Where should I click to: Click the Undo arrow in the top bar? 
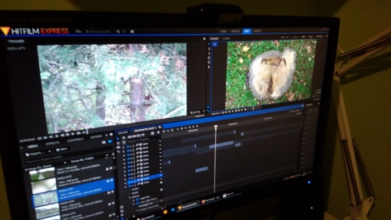pyautogui.click(x=118, y=32)
